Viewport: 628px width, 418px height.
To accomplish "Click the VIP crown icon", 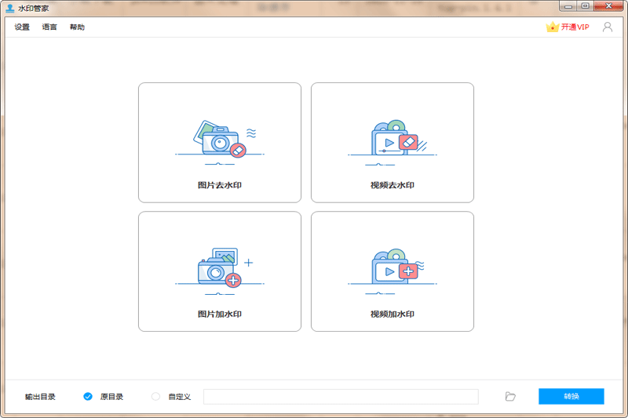I will pyautogui.click(x=552, y=27).
